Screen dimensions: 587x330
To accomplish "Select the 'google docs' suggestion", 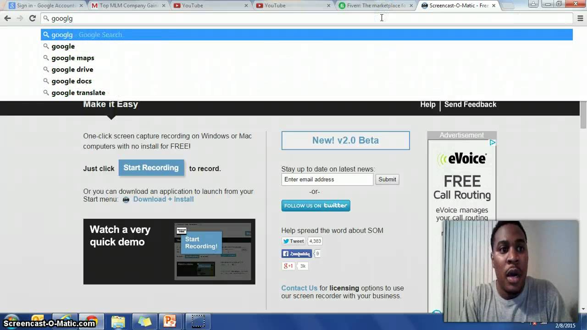I will 307,81.
